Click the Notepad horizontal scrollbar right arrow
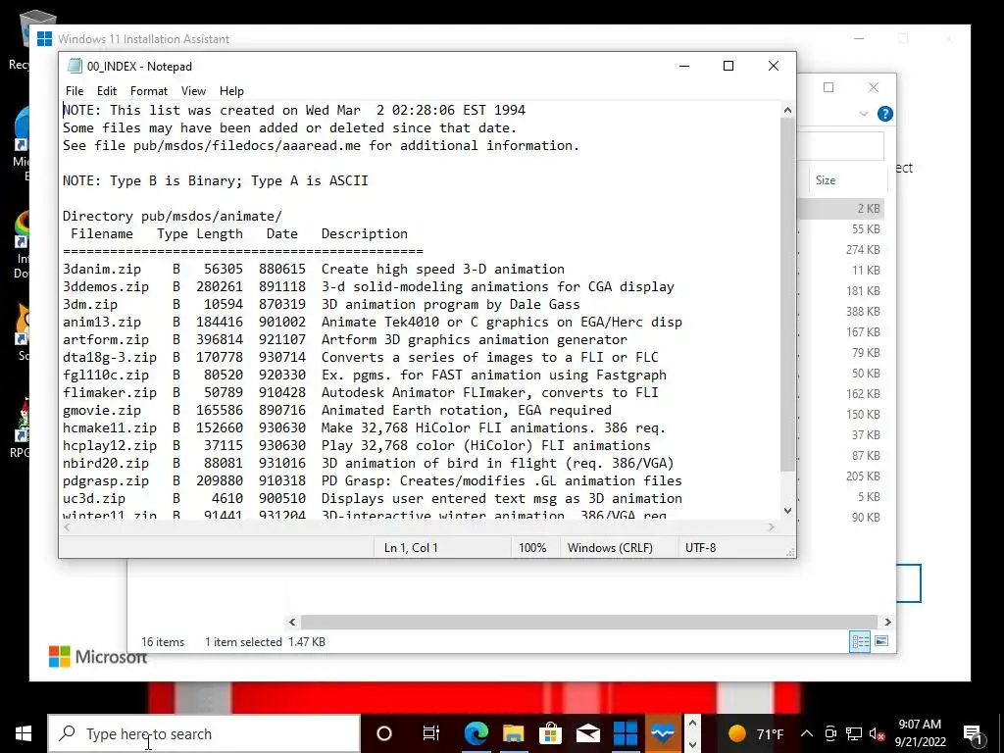 tap(771, 527)
